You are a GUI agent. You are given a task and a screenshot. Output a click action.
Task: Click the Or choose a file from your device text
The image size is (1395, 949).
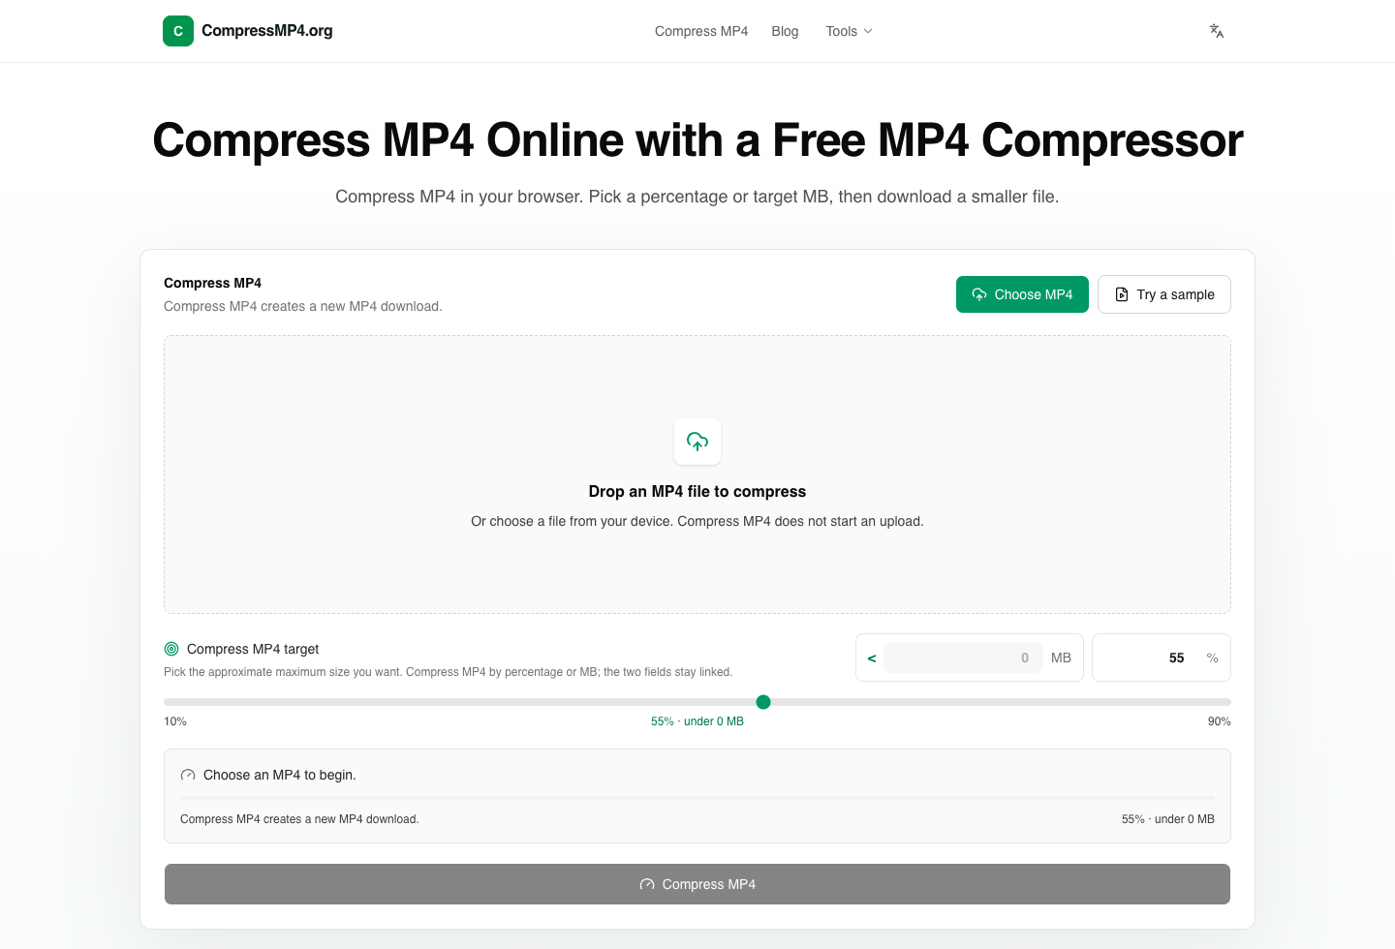click(697, 521)
